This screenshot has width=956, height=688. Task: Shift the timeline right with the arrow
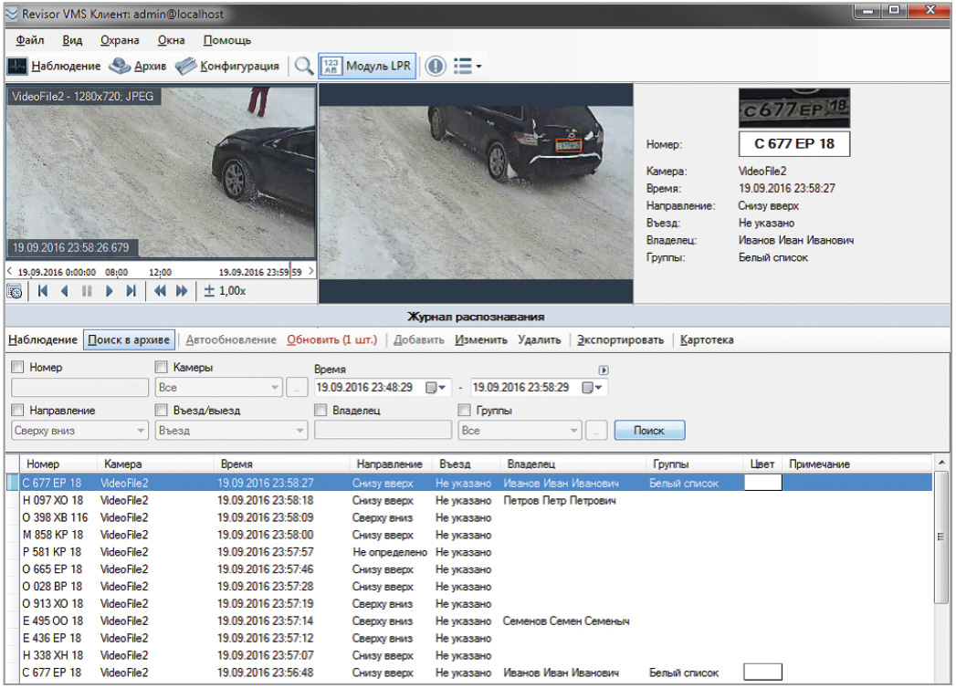[311, 271]
